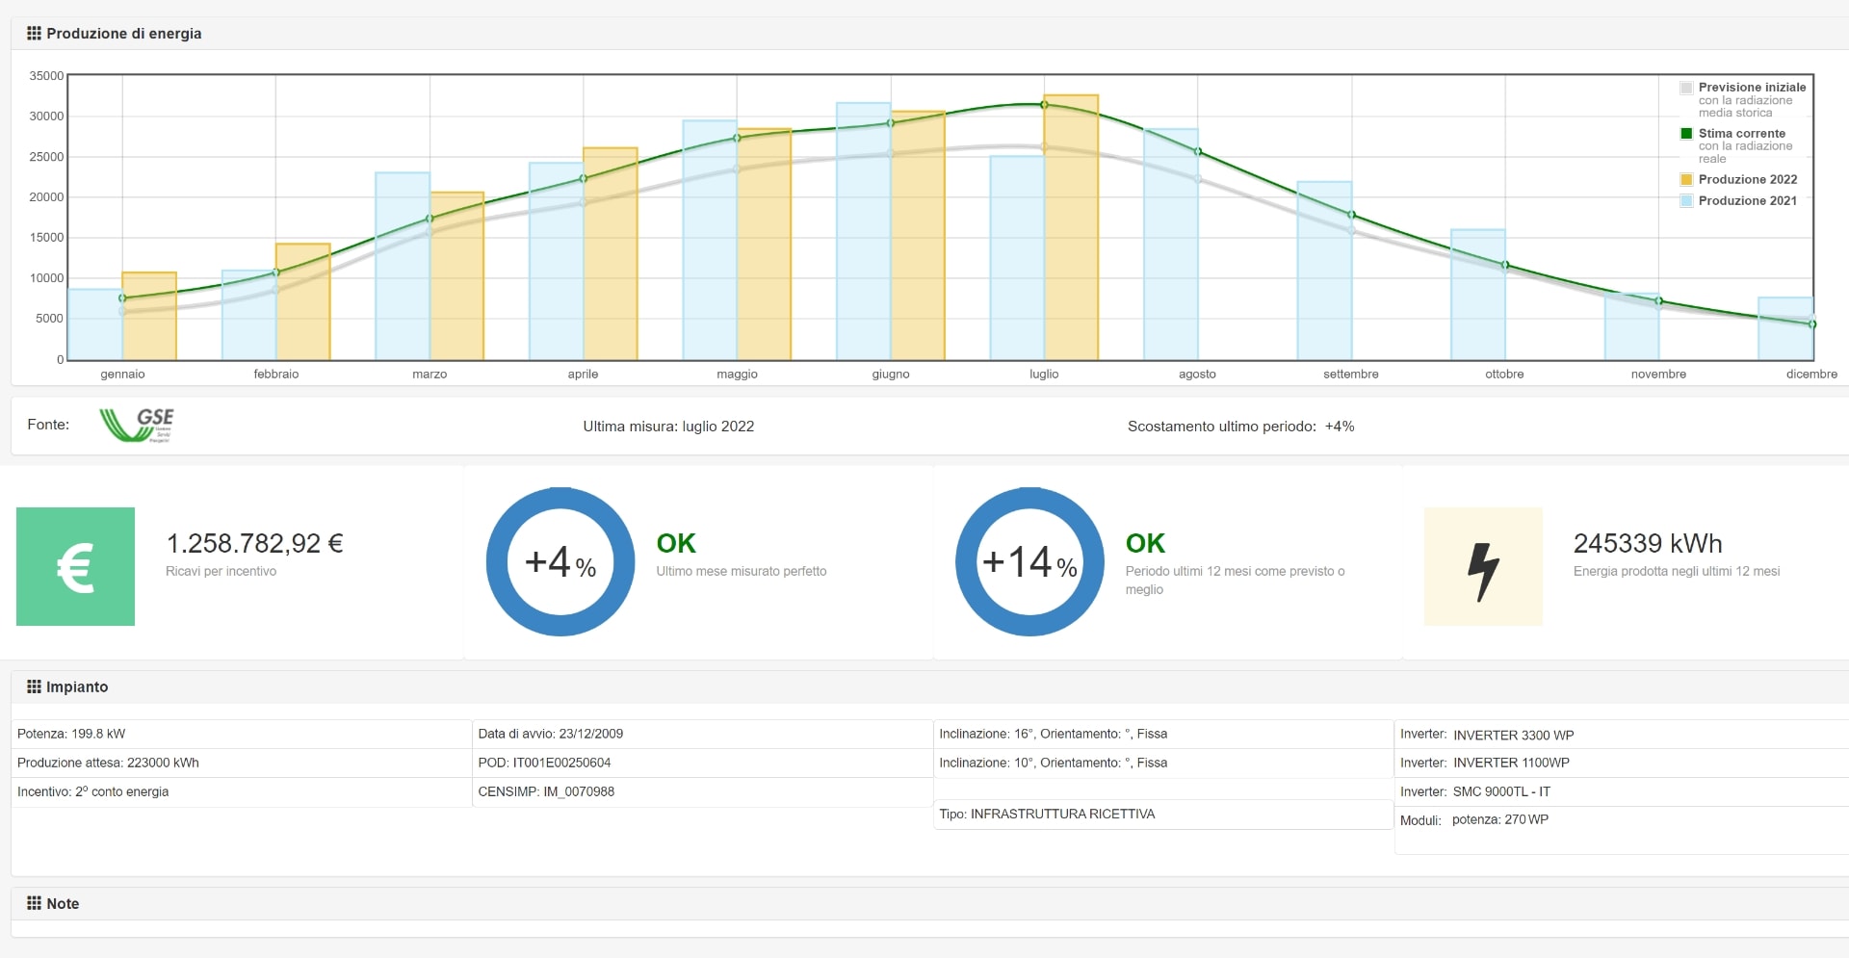
Task: Click Inverter: INVERTER 3300 WP row
Action: 1622,735
